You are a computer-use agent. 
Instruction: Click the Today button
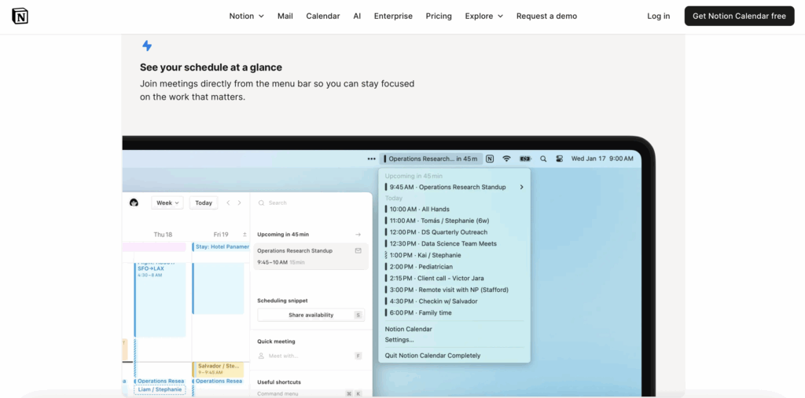(204, 203)
